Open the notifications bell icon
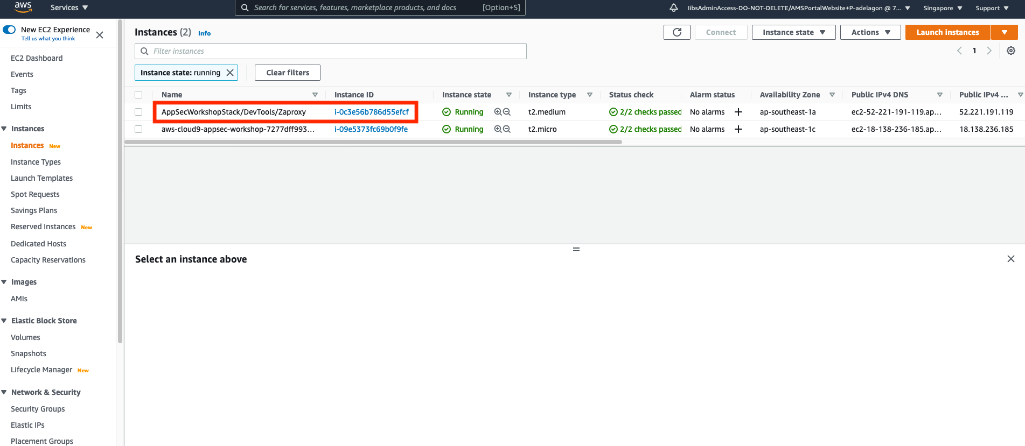1025x446 pixels. pos(673,8)
